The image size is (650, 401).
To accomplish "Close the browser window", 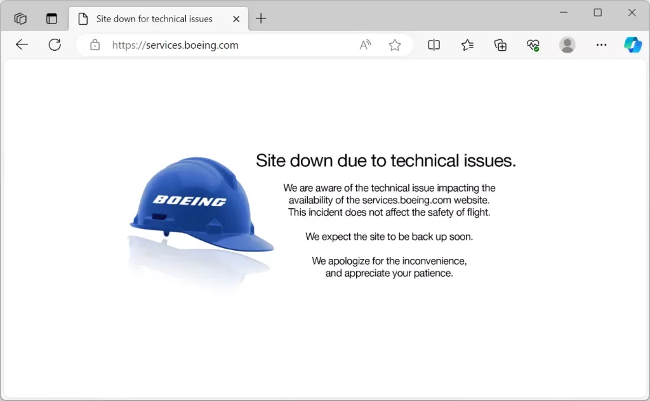I will click(632, 13).
